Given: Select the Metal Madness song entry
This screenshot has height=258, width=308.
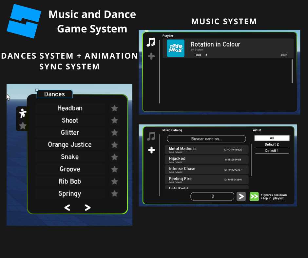Looking at the screenshot, I should coord(206,150).
